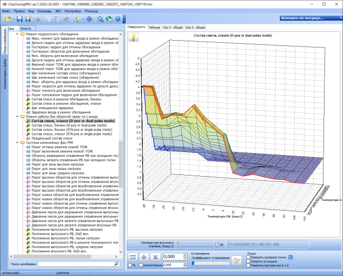Open the dropdown arrow next to open-file icon
This screenshot has height=276, width=343.
coord(13,19)
